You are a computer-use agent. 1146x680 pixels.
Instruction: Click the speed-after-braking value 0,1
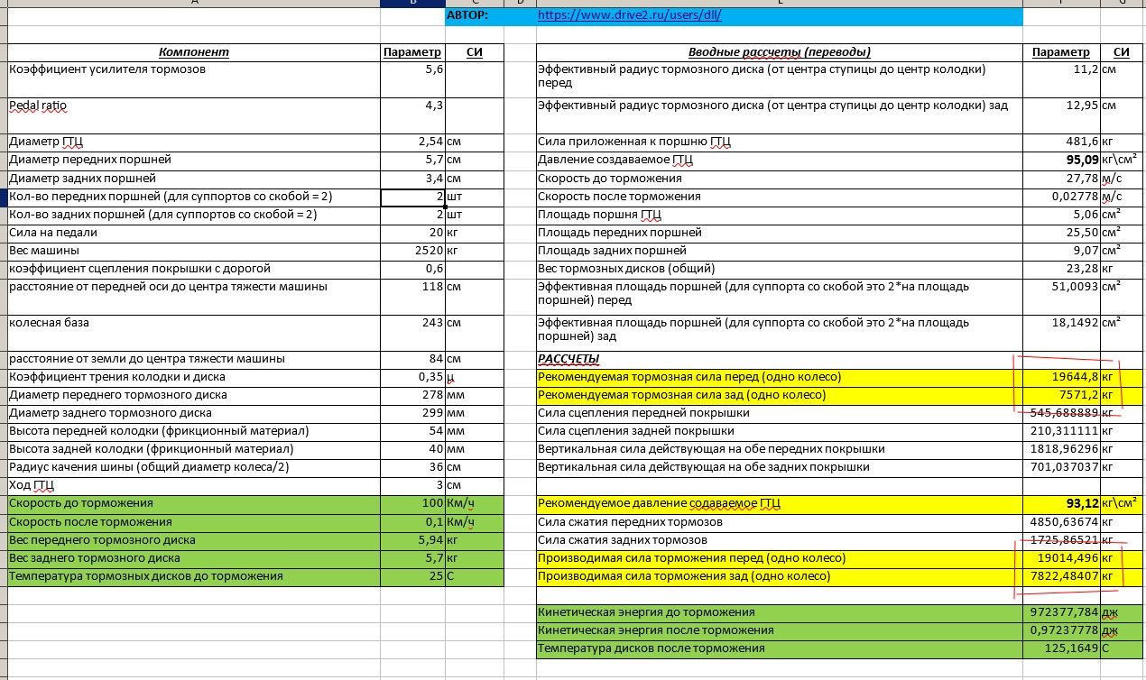tap(413, 522)
